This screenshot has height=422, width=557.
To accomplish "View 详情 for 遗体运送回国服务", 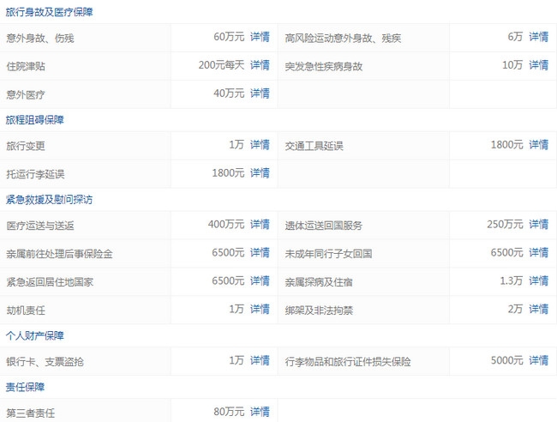I will tap(538, 225).
